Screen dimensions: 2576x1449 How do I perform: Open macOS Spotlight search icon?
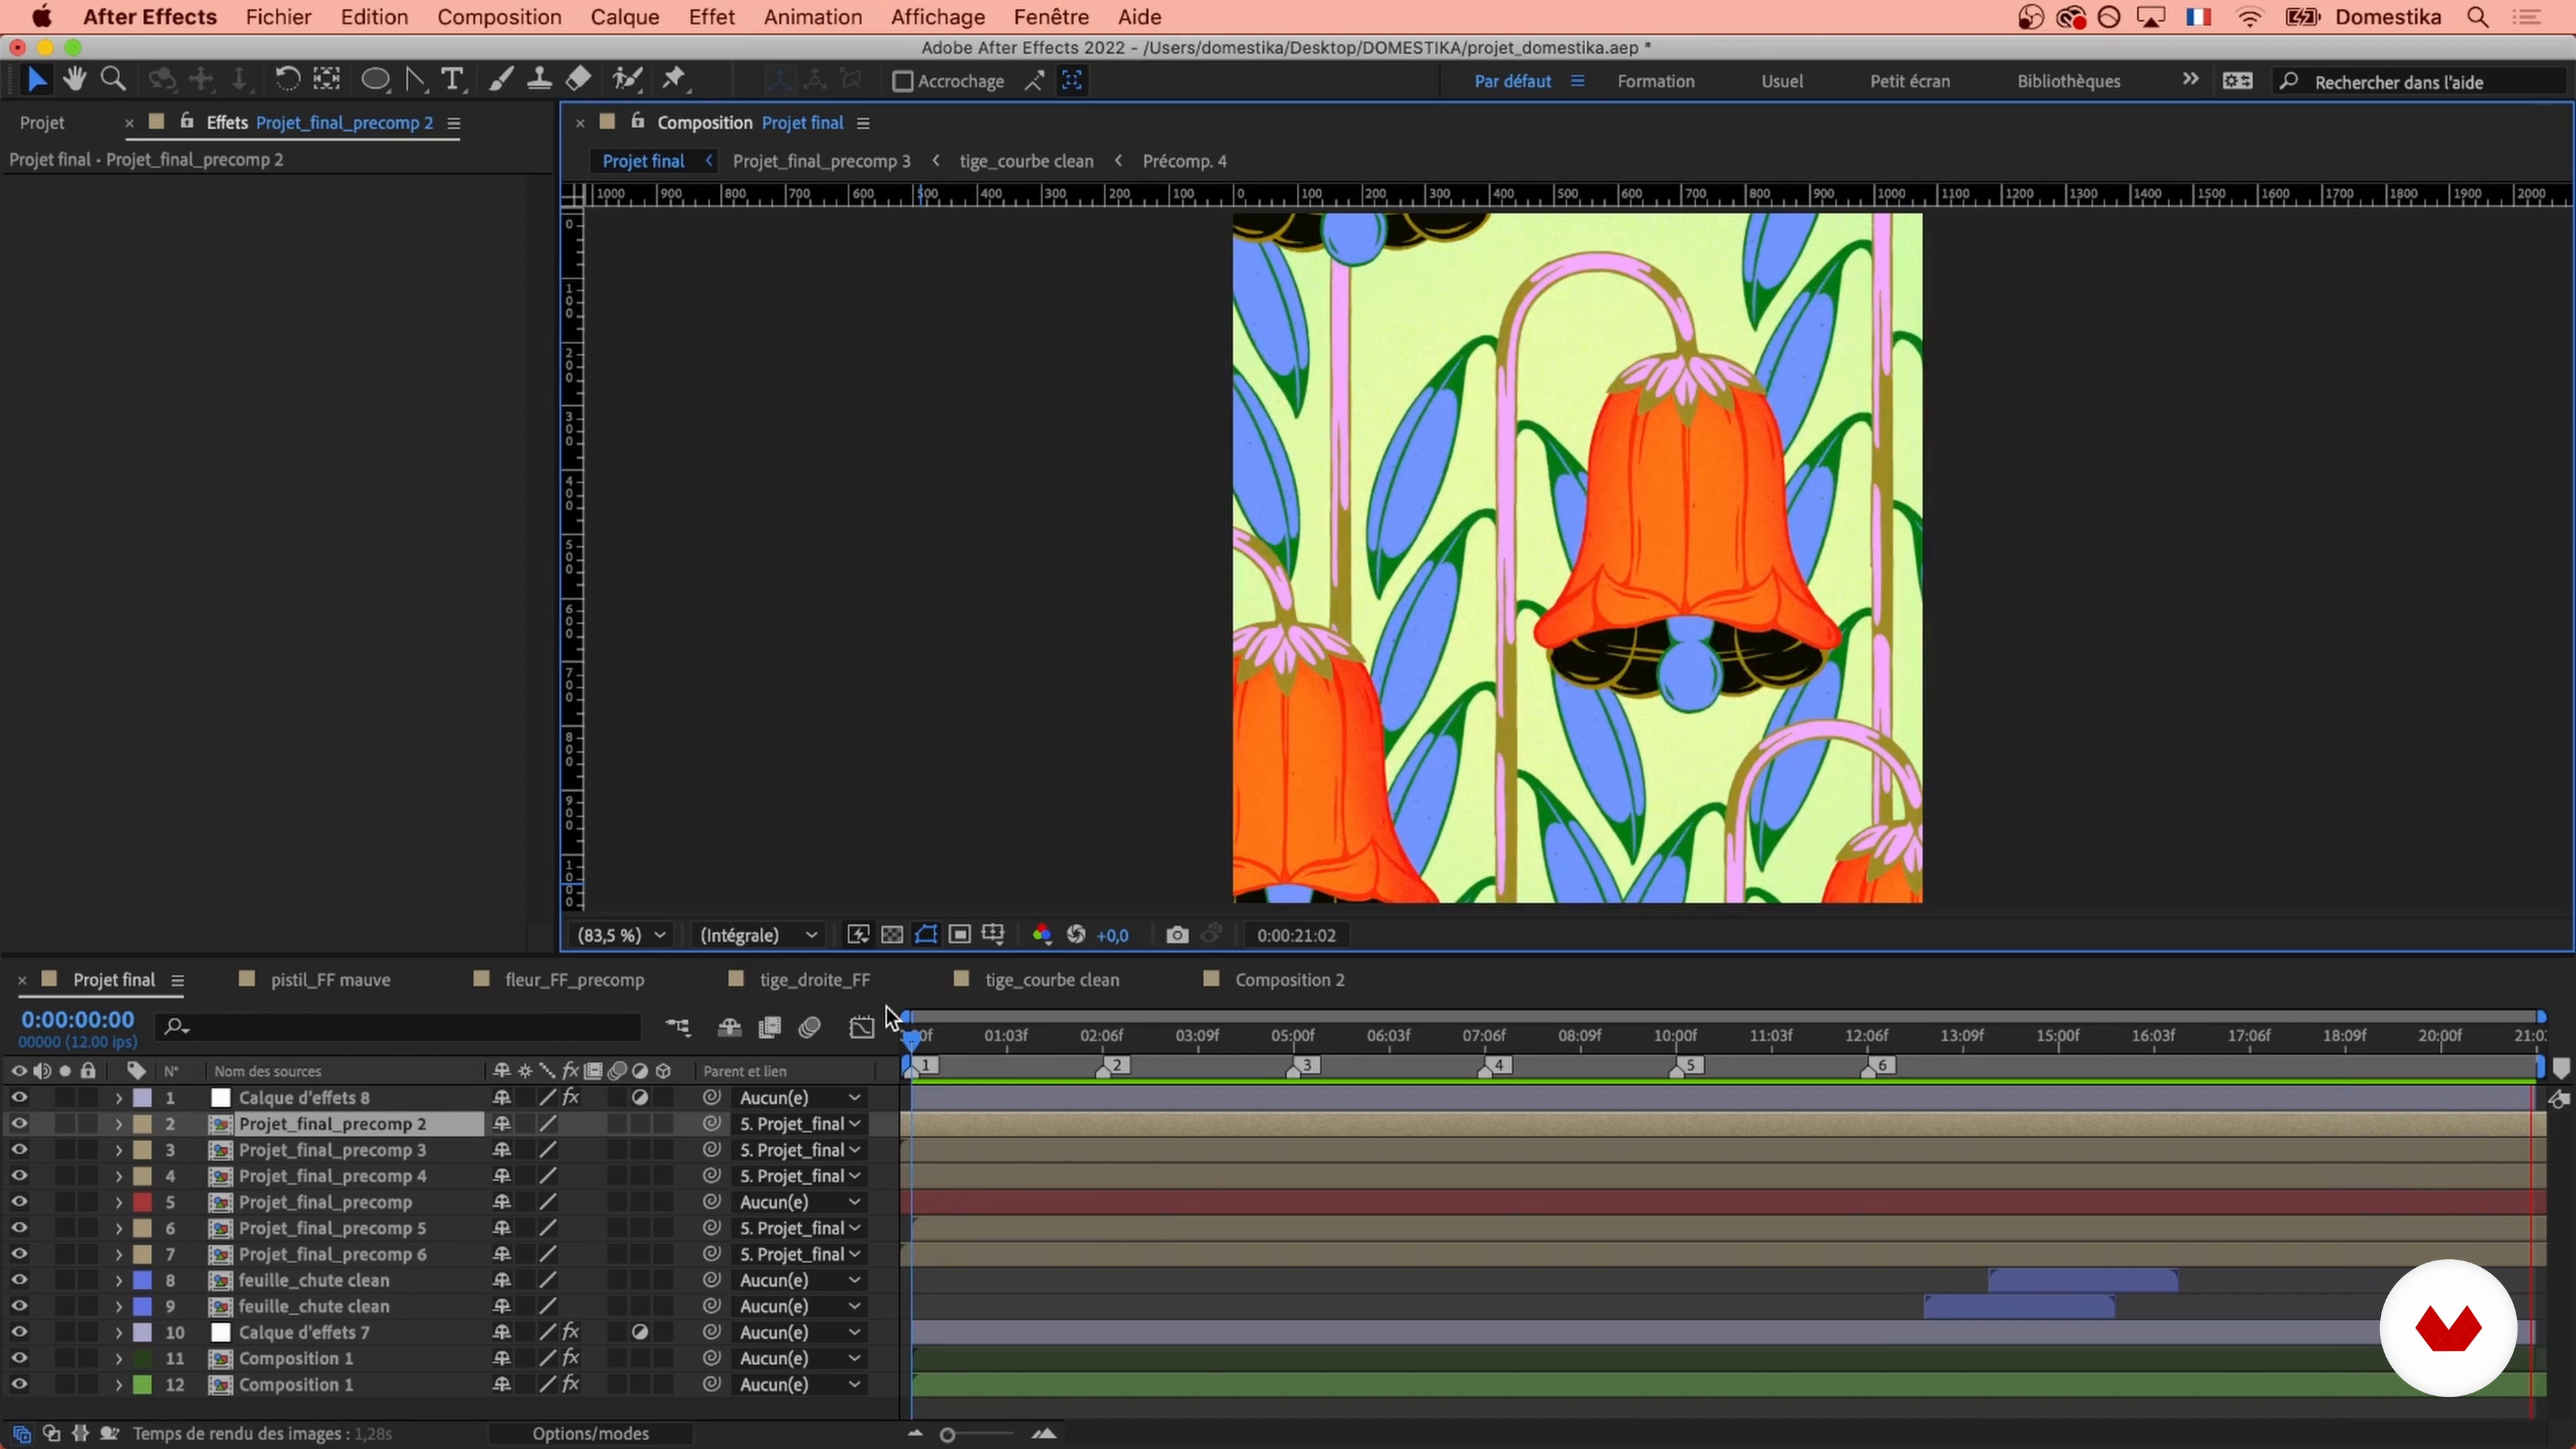click(2478, 17)
